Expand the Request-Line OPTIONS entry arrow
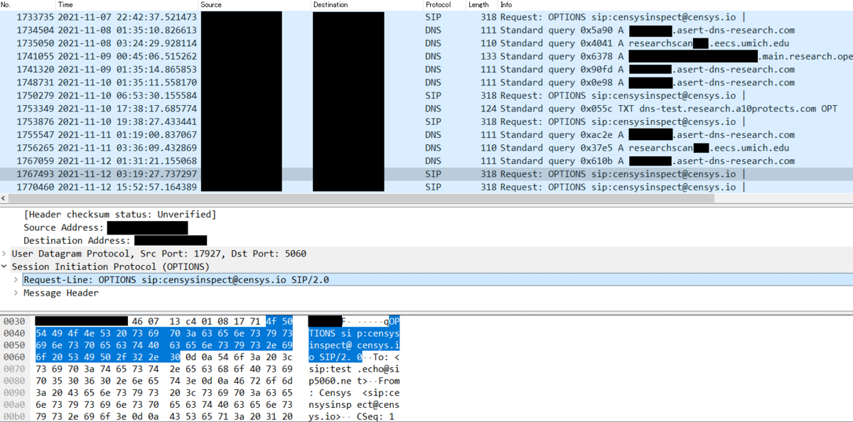 tap(16, 280)
